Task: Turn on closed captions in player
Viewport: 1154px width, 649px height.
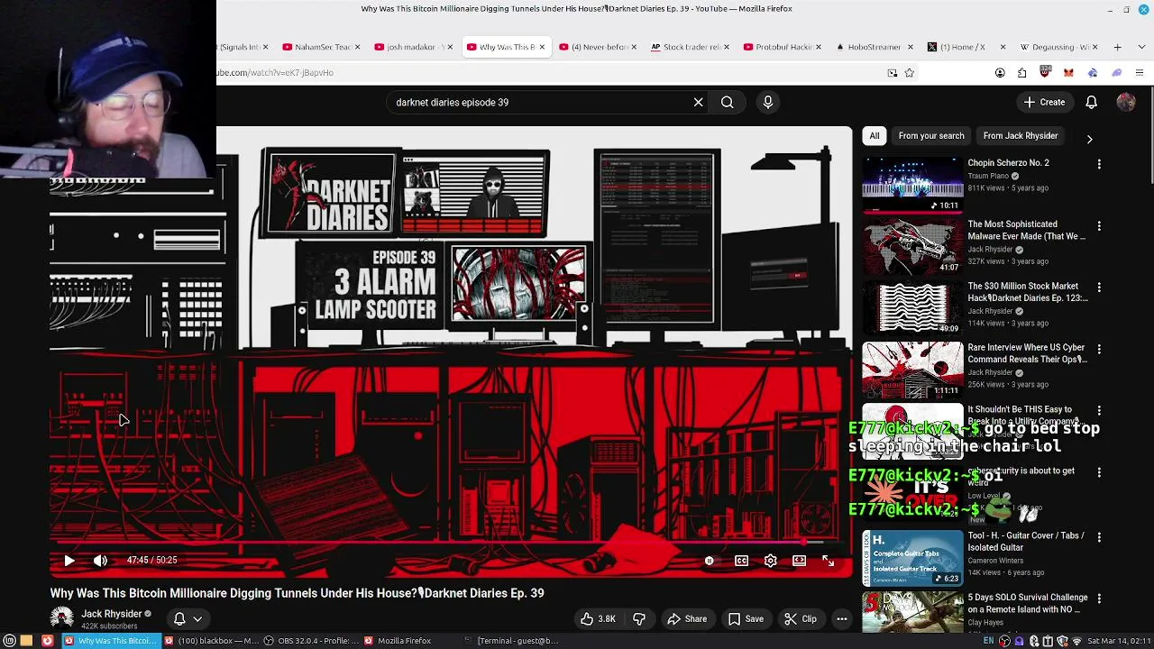Action: point(741,561)
